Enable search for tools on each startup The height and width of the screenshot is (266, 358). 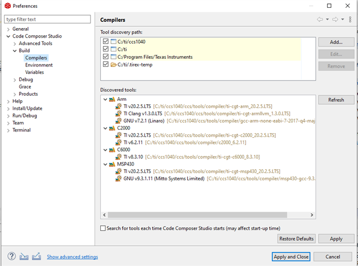(103, 228)
